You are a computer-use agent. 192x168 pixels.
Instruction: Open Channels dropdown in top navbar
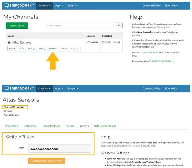[44, 6]
